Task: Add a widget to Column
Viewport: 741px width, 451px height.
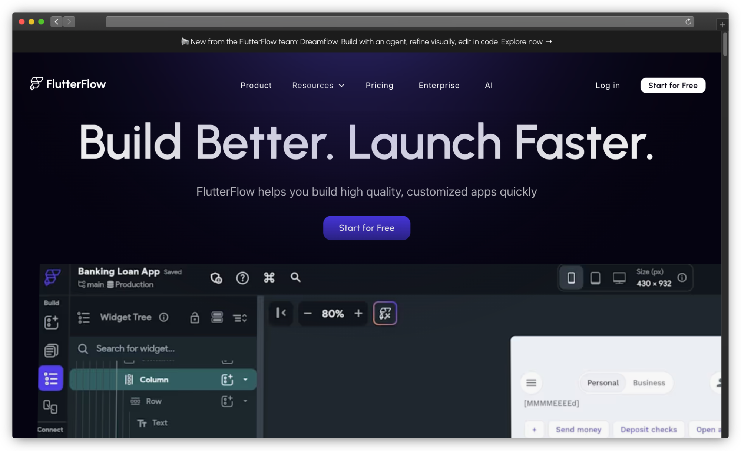Action: (x=227, y=380)
